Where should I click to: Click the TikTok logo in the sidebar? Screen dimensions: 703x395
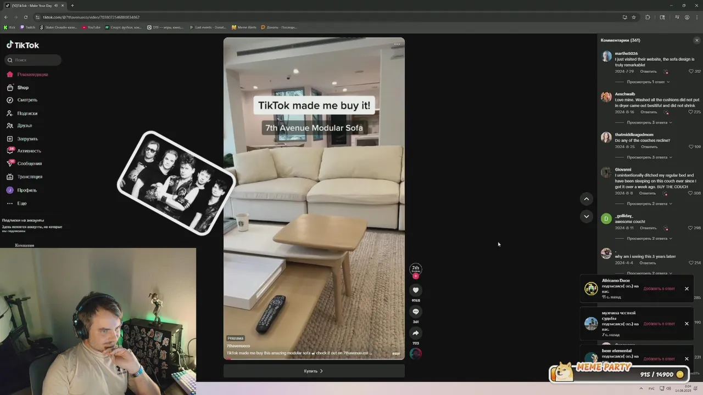tap(23, 45)
